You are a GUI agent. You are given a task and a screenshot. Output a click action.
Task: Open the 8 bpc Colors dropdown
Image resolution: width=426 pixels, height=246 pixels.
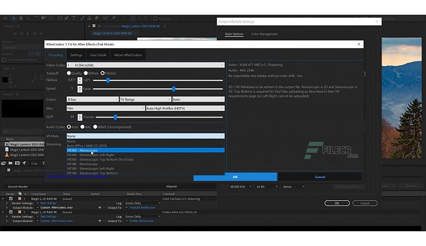click(92, 100)
